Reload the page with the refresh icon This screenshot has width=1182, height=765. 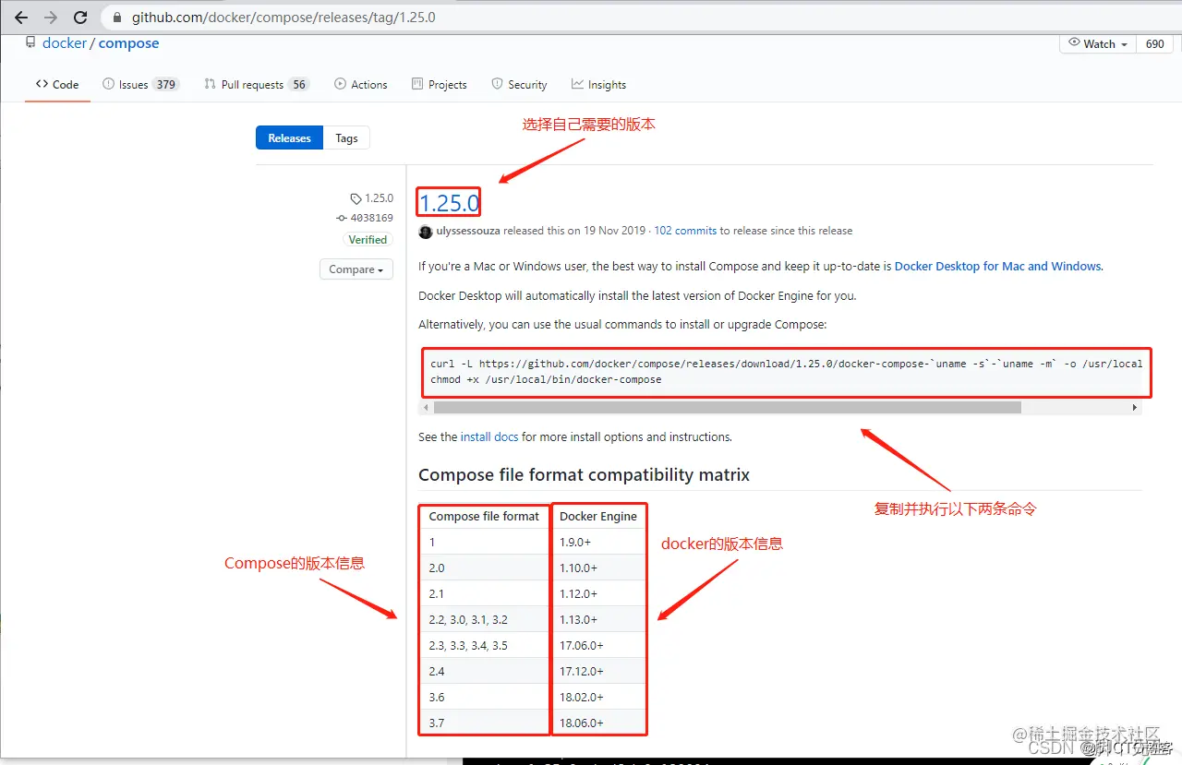click(x=80, y=18)
